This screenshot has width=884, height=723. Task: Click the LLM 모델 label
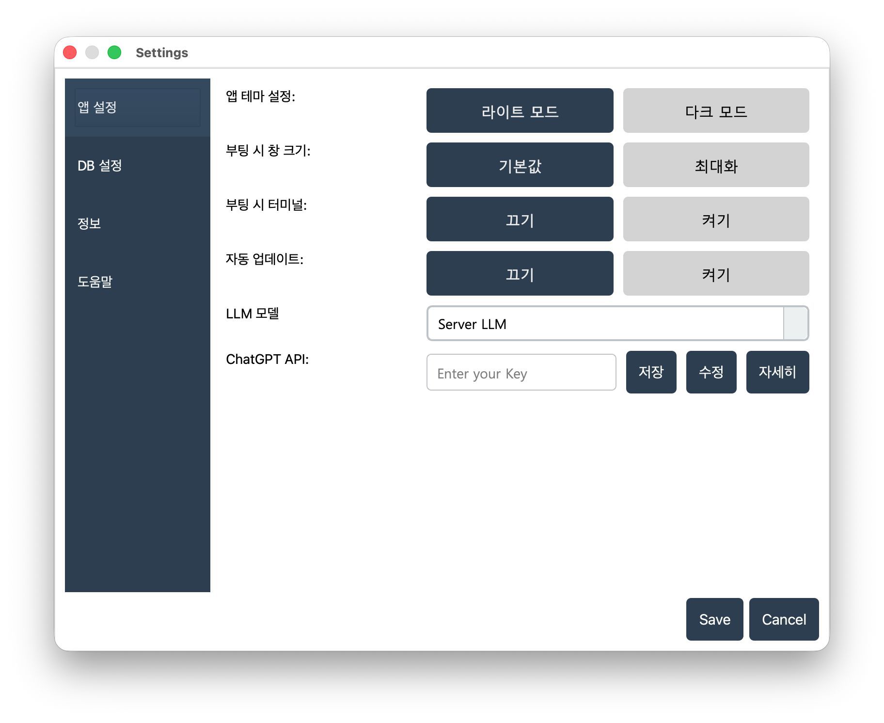253,314
